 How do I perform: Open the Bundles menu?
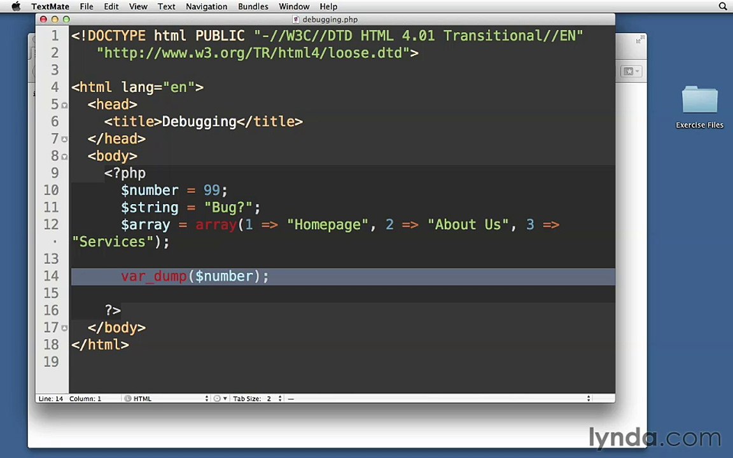click(x=253, y=6)
